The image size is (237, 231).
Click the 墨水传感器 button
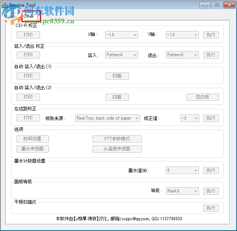[x=33, y=149]
